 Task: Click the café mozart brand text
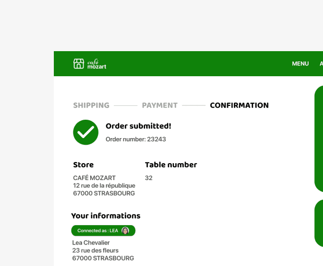(x=96, y=64)
